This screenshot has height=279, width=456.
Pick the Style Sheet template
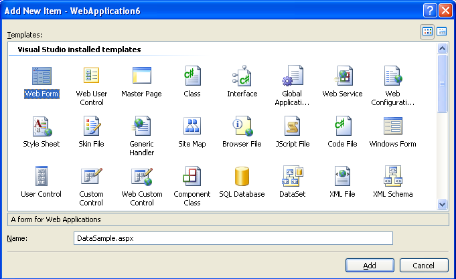(42, 126)
